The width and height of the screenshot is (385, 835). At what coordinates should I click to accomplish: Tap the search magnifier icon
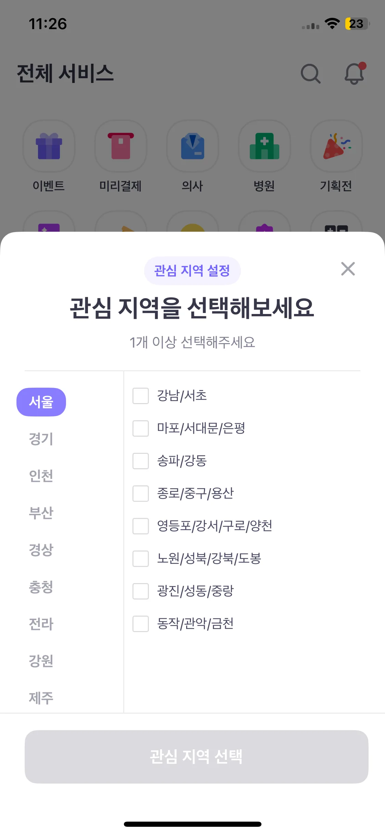click(x=310, y=74)
